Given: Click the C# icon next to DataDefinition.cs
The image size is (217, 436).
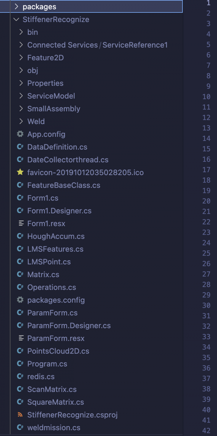Looking at the screenshot, I should [x=20, y=147].
